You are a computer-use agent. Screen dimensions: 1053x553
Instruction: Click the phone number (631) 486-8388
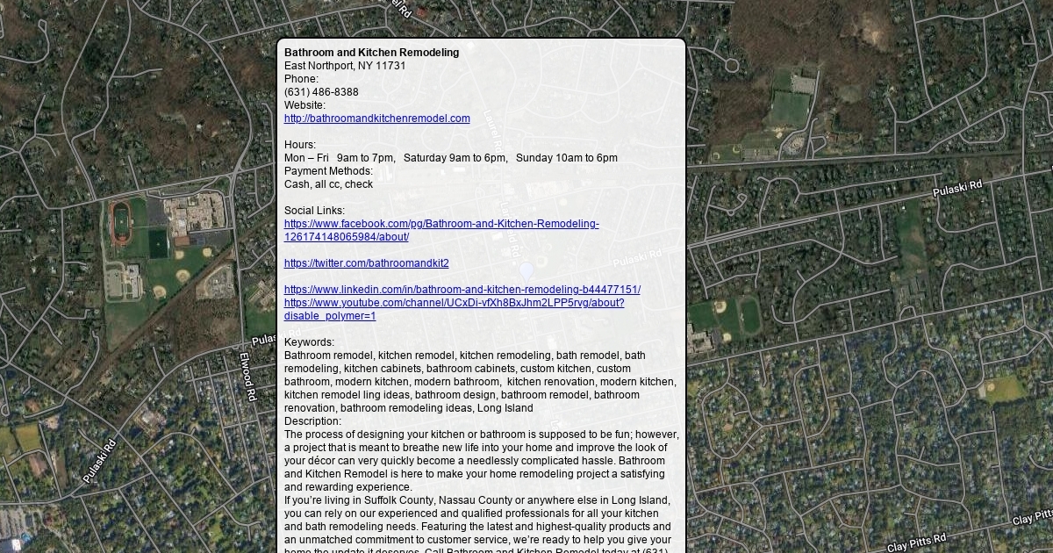pos(321,92)
